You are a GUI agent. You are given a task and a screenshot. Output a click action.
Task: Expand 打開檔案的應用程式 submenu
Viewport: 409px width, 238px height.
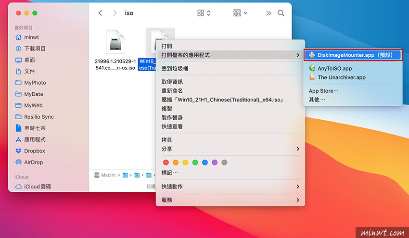pyautogui.click(x=230, y=55)
